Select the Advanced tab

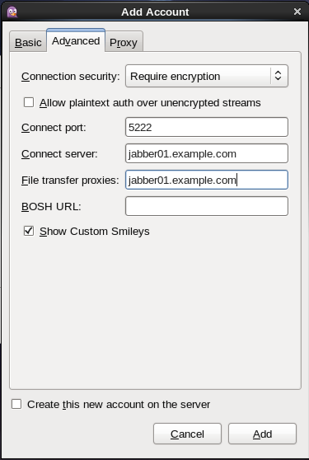(x=76, y=40)
